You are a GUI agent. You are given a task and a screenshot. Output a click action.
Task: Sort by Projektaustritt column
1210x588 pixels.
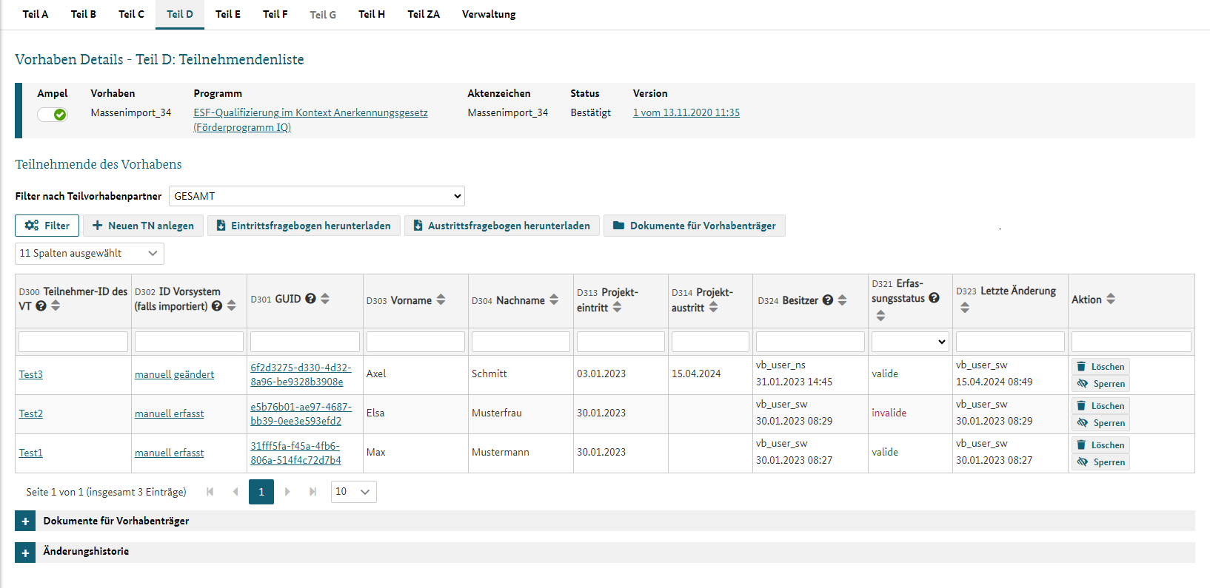coord(713,307)
